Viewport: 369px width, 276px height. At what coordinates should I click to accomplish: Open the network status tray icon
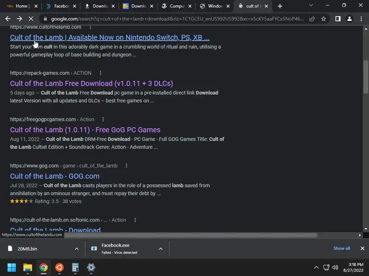[x=326, y=267]
